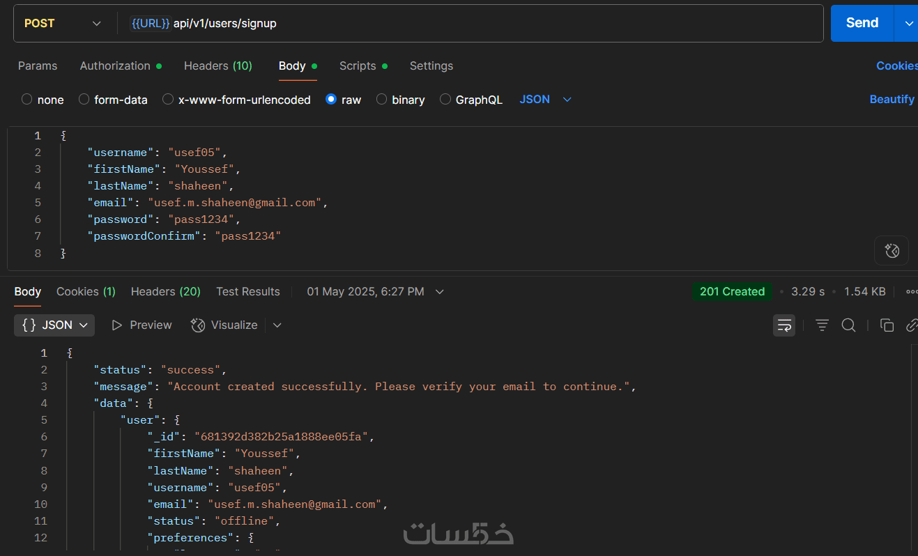Click the 1.54 KB response size

pyautogui.click(x=865, y=292)
